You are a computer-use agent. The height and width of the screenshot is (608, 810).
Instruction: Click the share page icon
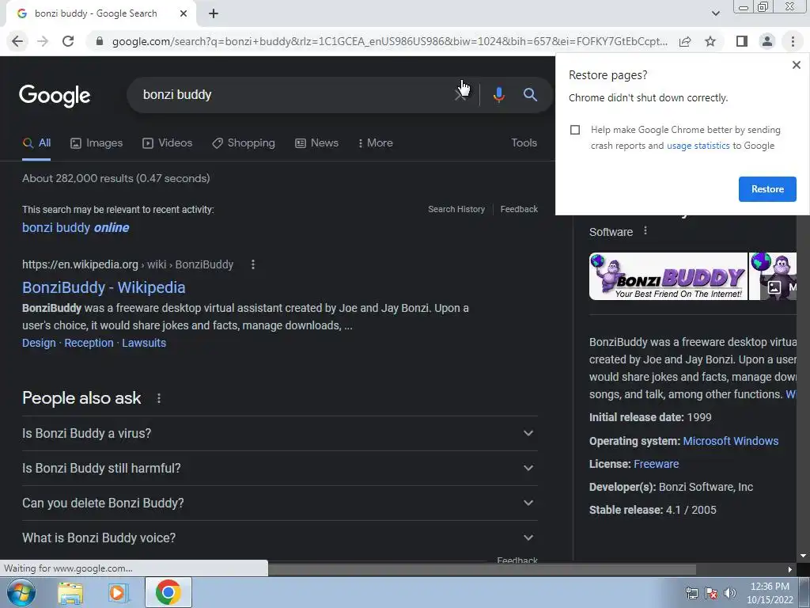[x=685, y=41]
